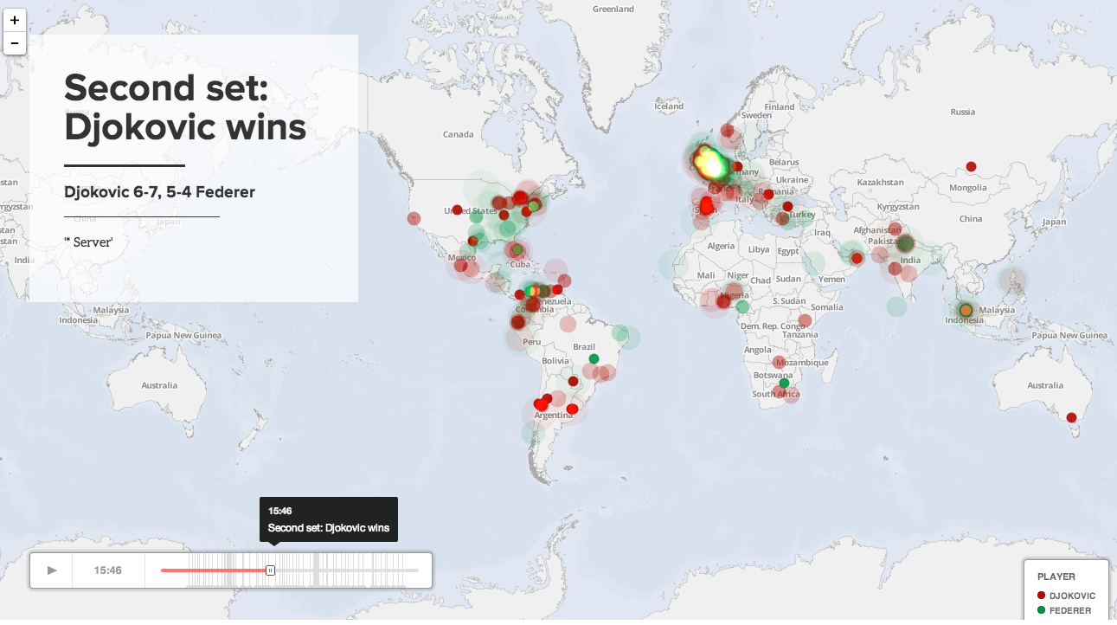Click the Ukraine map label

point(792,180)
